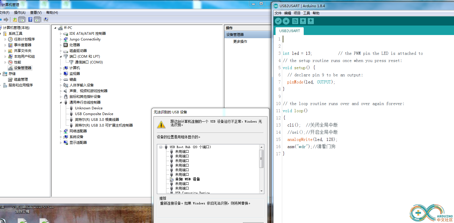Open the 编辑 menu in Arduino
Viewport: 454px width, 223px height.
287,13
